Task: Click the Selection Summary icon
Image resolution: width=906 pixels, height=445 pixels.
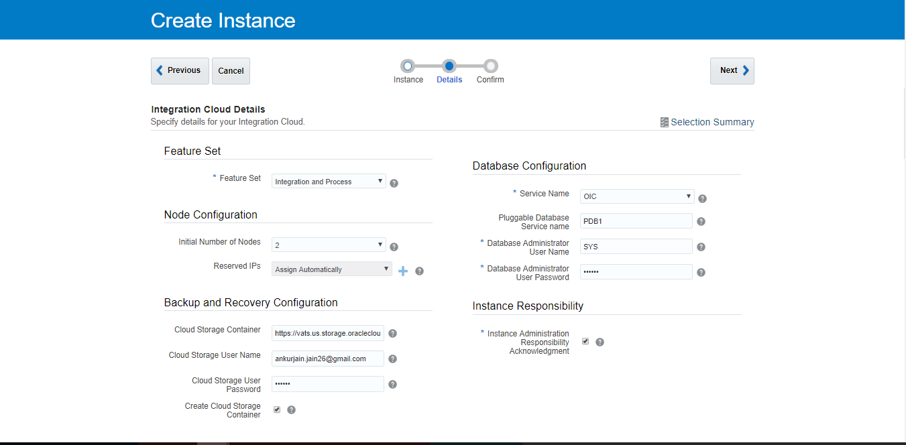Action: [x=665, y=121]
